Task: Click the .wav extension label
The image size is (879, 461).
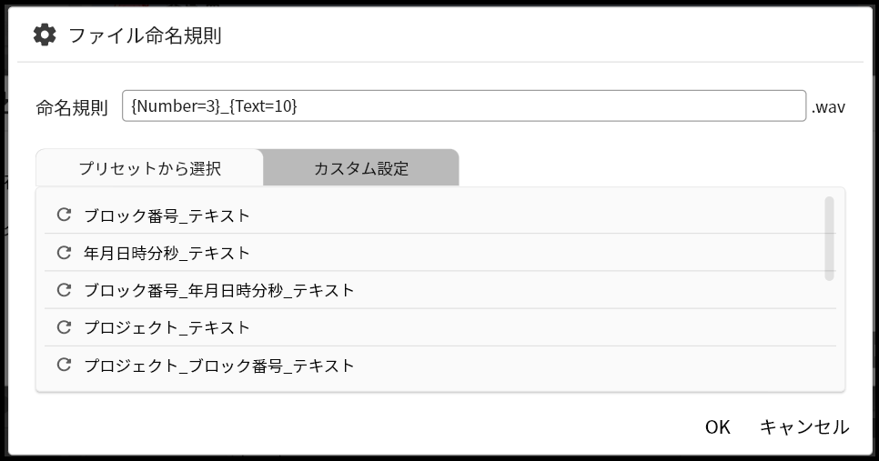Action: click(x=828, y=107)
